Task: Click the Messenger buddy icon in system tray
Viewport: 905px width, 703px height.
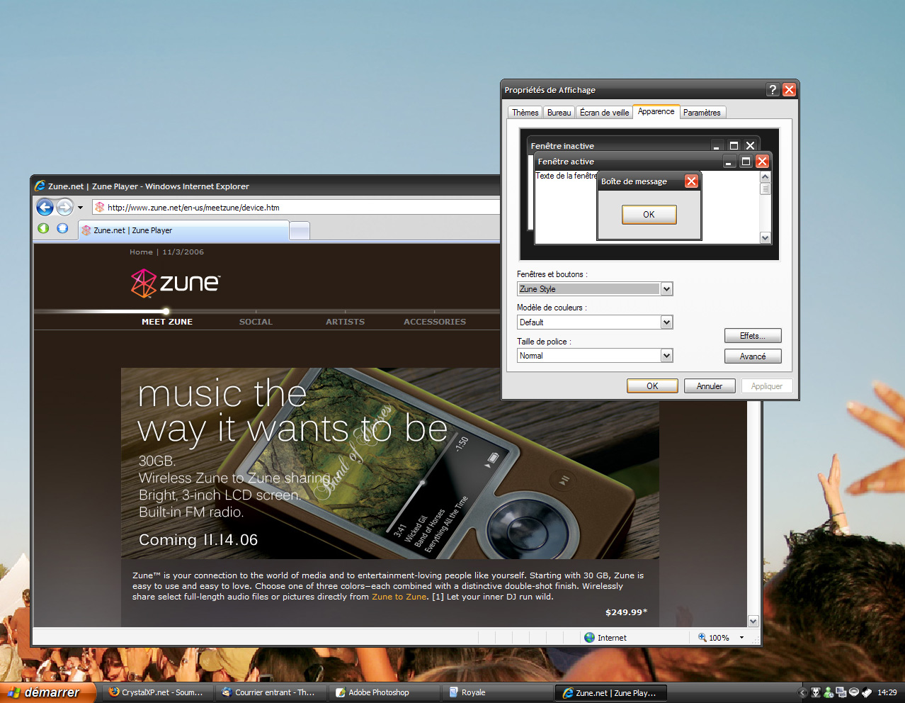Action: click(x=828, y=692)
